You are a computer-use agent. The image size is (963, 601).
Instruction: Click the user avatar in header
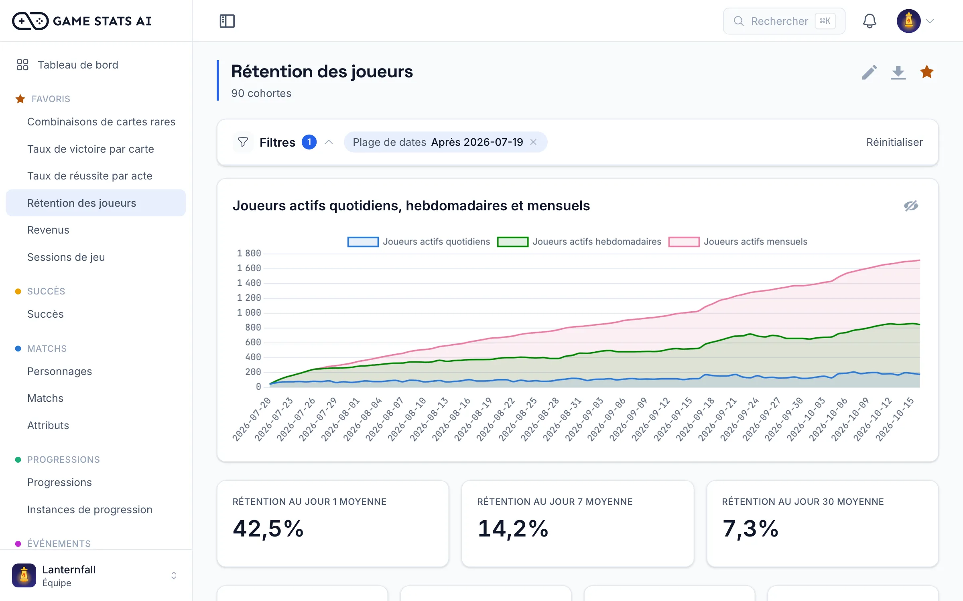(908, 21)
